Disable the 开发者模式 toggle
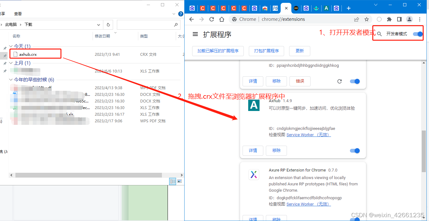 417,33
